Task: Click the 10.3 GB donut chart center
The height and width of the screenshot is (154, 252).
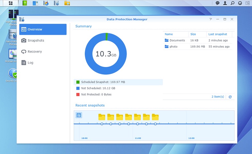Action: point(106,54)
